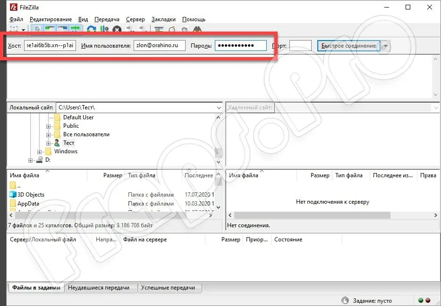Open the Передача menu
The image size is (441, 306).
coord(107,19)
